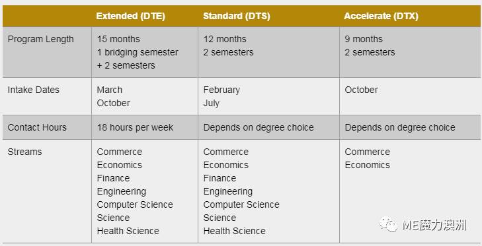Click the 15 months text
Image resolution: width=482 pixels, height=246 pixels.
click(x=118, y=40)
